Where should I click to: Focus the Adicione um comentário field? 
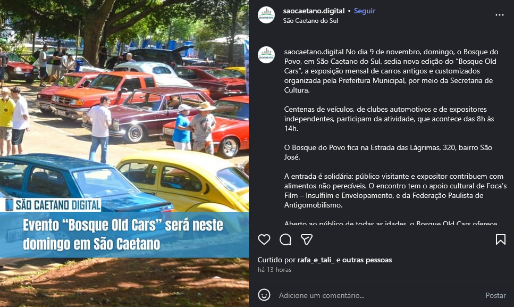pos(377,295)
